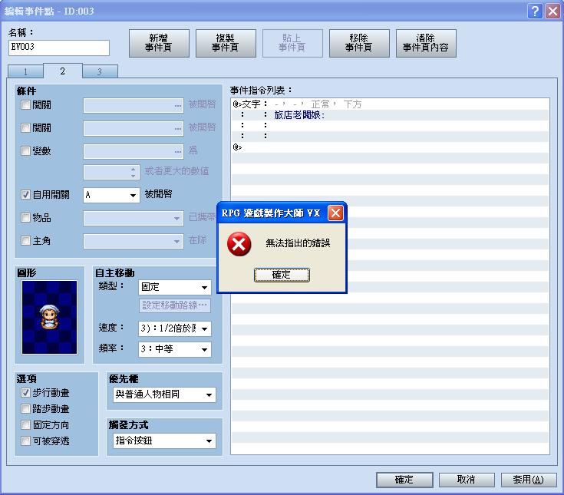This screenshot has width=564, height=495.
Task: Click 清除事件頁內容 button
Action: click(x=426, y=43)
